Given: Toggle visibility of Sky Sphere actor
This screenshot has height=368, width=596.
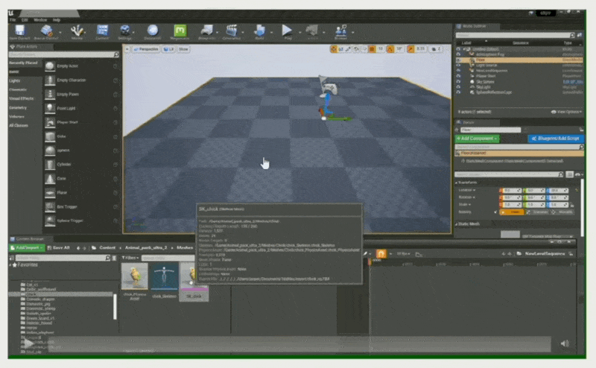Looking at the screenshot, I should 458,80.
